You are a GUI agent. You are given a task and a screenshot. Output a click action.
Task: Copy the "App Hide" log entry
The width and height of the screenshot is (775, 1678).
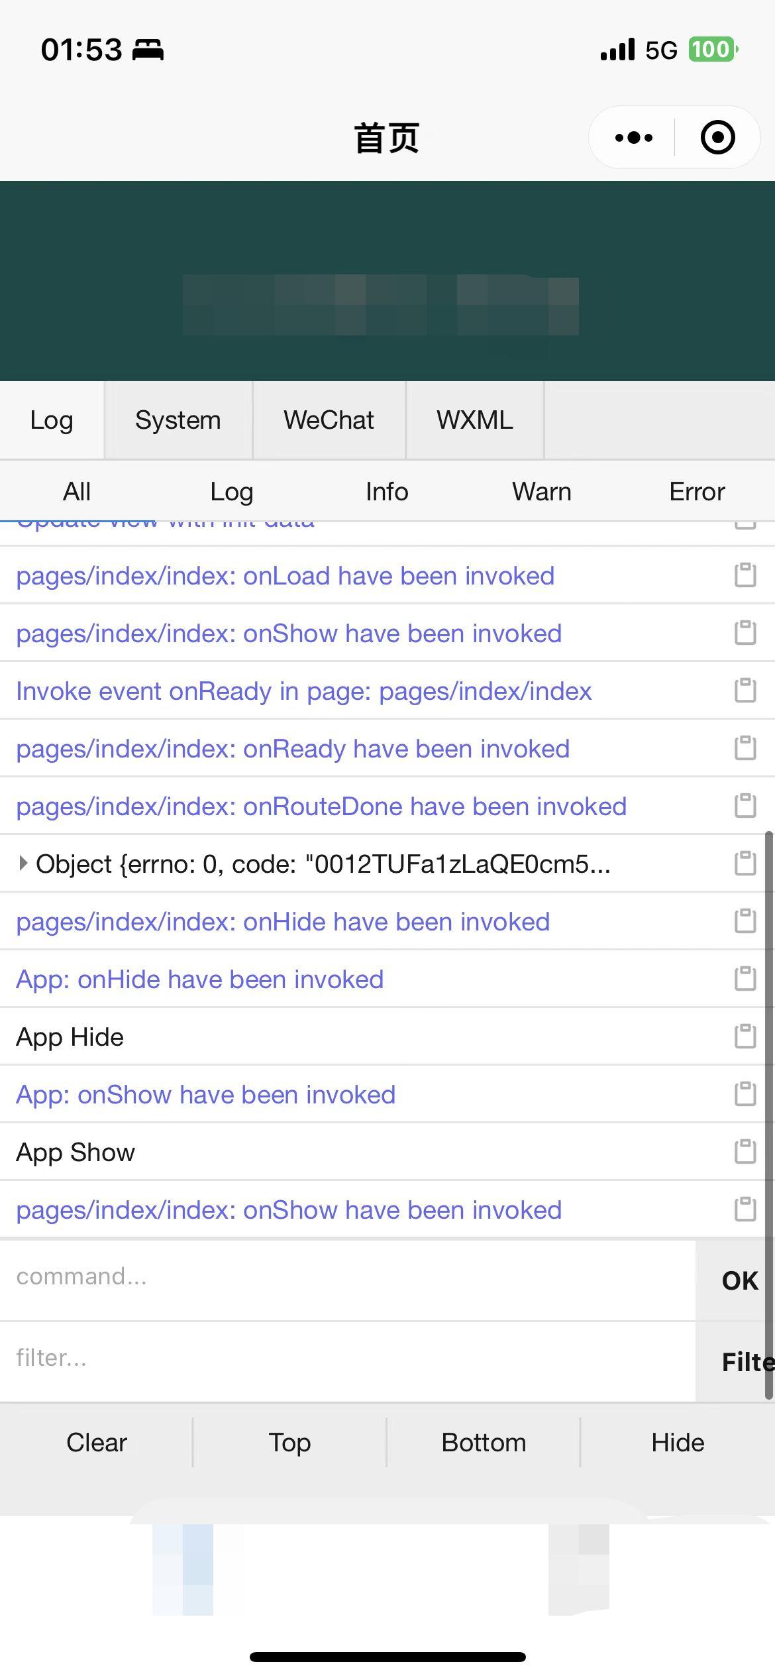pyautogui.click(x=745, y=1036)
